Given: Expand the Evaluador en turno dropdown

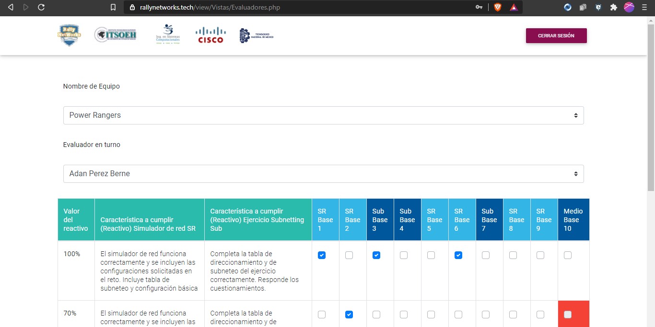Looking at the screenshot, I should [323, 174].
